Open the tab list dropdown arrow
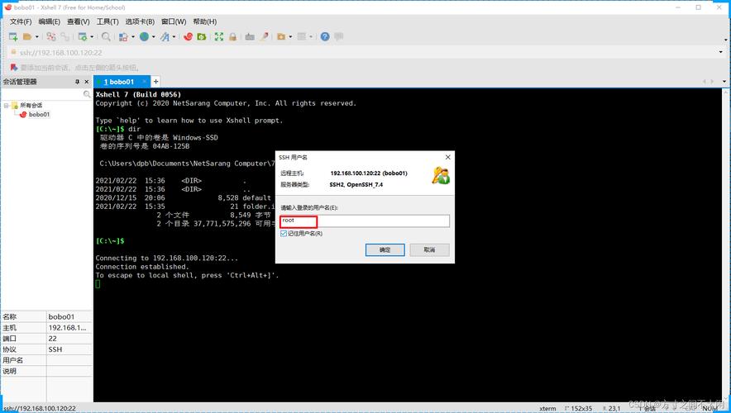 click(724, 82)
